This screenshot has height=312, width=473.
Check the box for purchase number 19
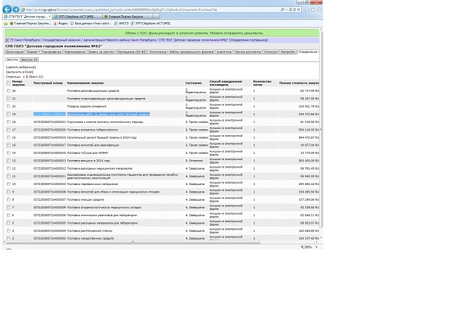pos(8,115)
